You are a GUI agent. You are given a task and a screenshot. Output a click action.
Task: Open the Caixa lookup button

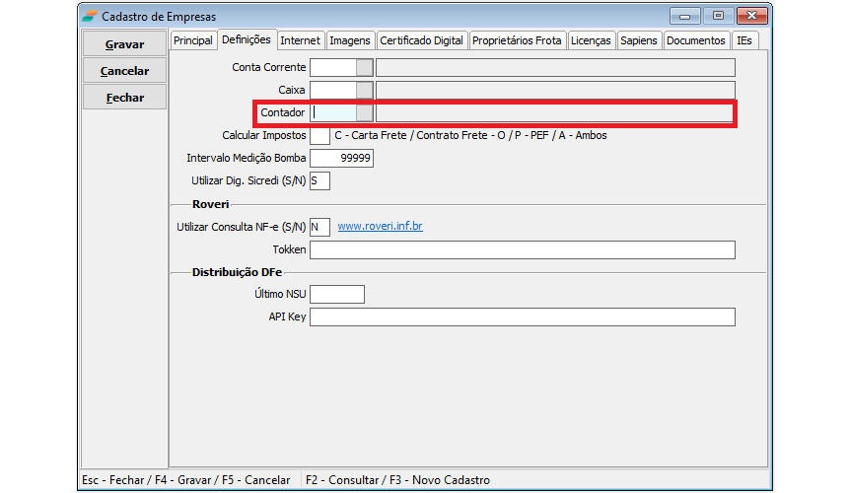pos(364,90)
